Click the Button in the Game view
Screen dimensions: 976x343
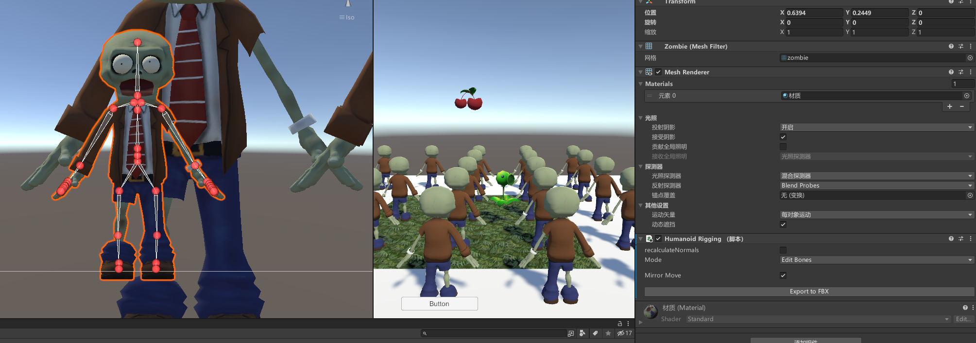439,304
